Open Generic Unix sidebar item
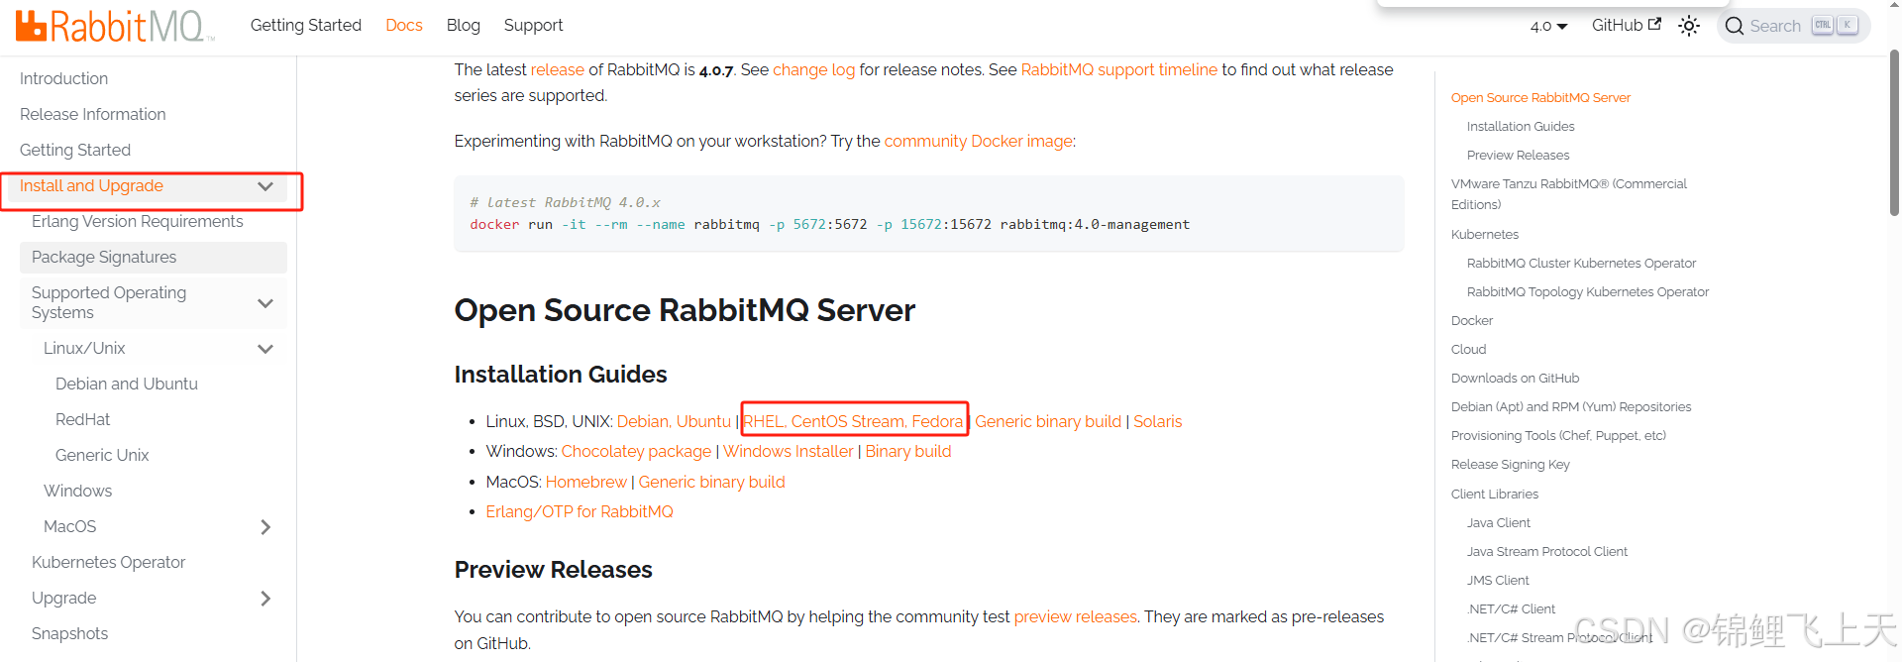Image resolution: width=1902 pixels, height=662 pixels. click(x=102, y=455)
